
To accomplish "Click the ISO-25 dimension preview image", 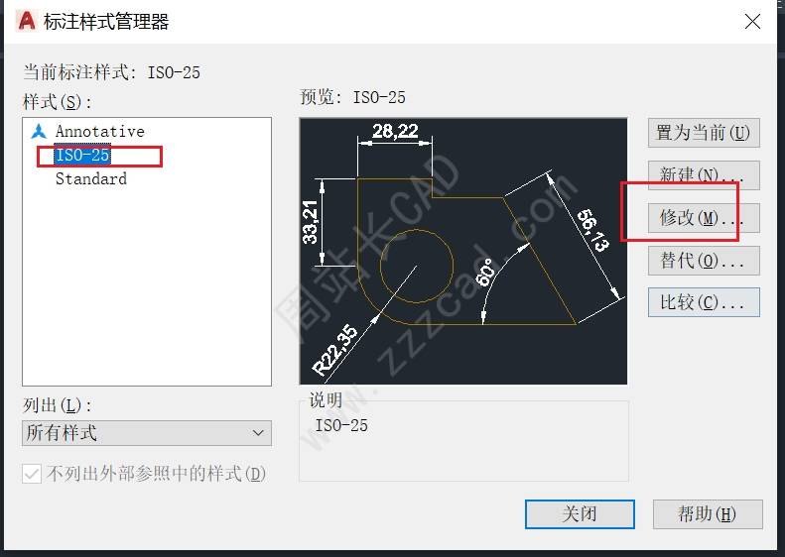I will pos(463,251).
